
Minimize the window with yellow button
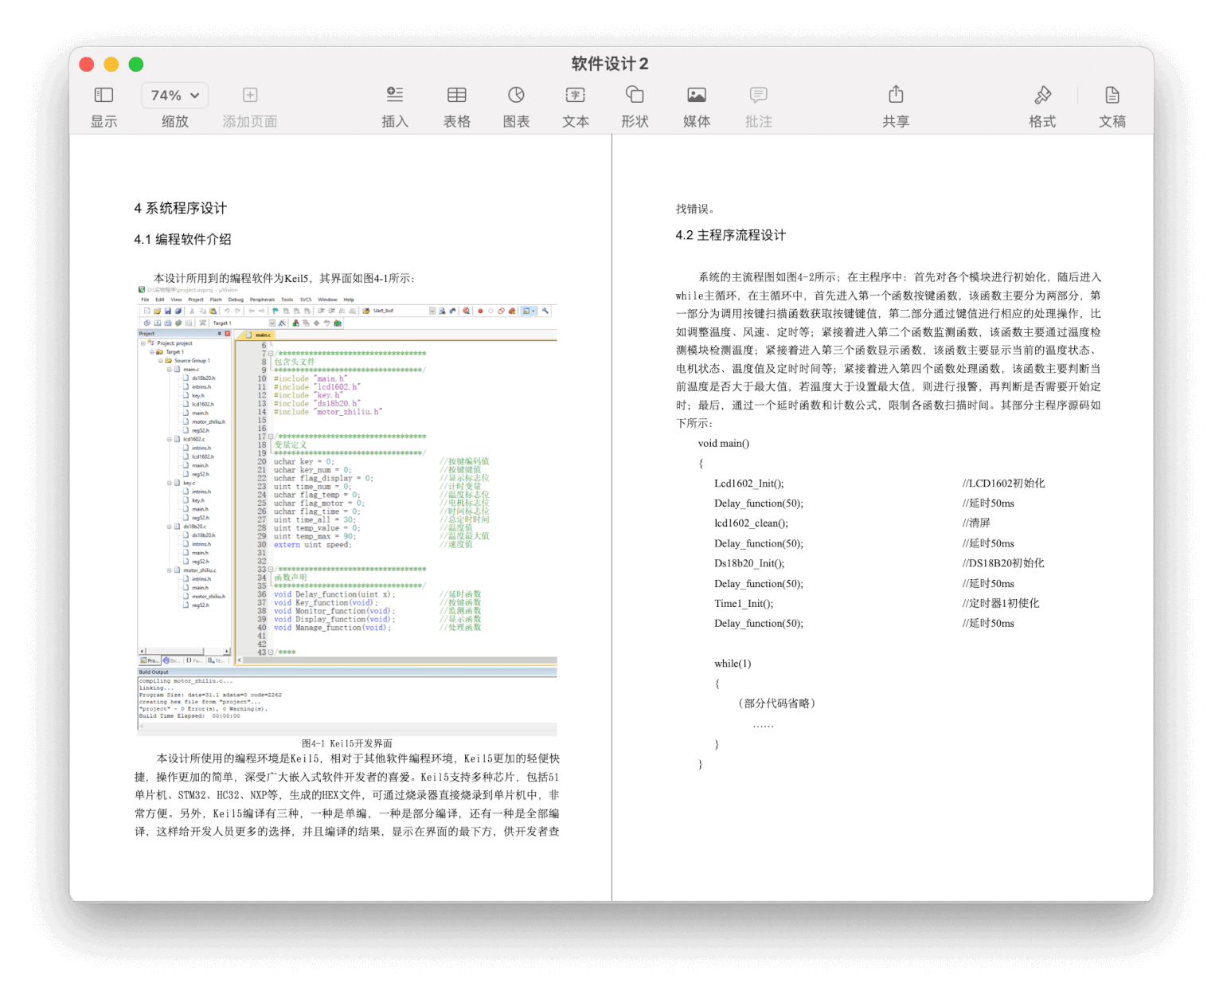tap(111, 65)
